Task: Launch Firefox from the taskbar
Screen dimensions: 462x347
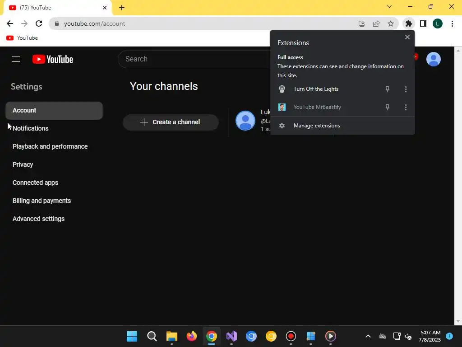Action: [191, 336]
